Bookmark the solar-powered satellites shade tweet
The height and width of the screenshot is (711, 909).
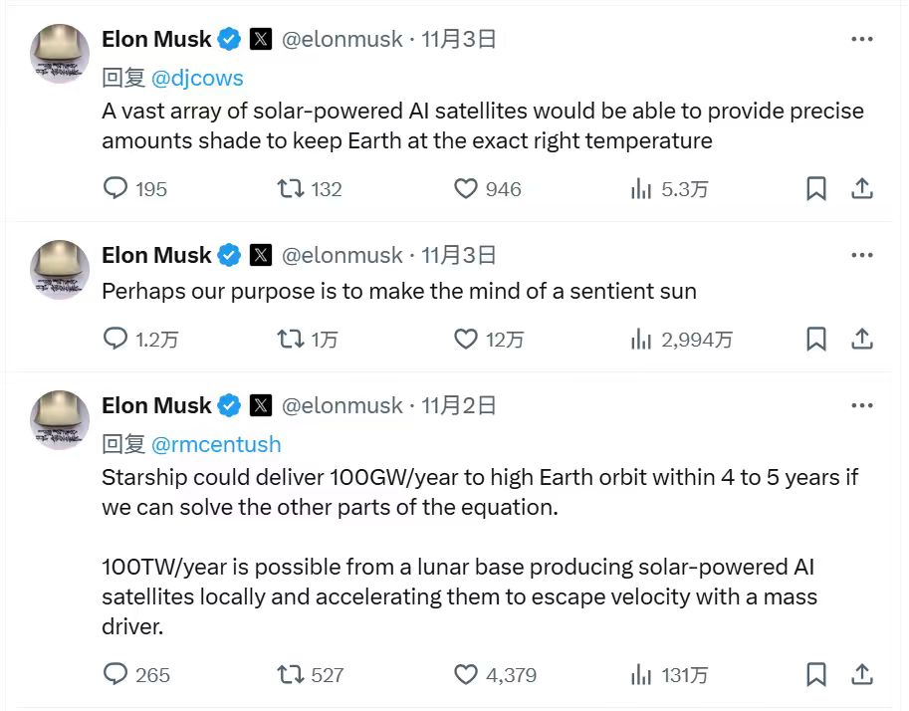click(815, 188)
